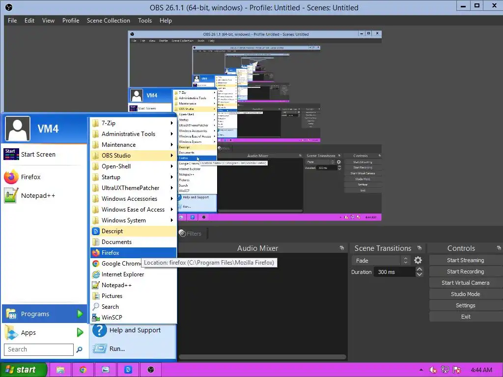Open Documents from Programs list

click(x=133, y=242)
